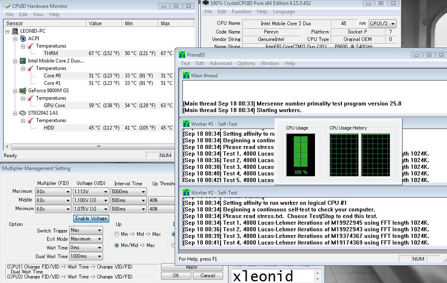Open the CPU1/2 selector in CrystalCPUID
This screenshot has width=447, height=283.
[x=382, y=24]
